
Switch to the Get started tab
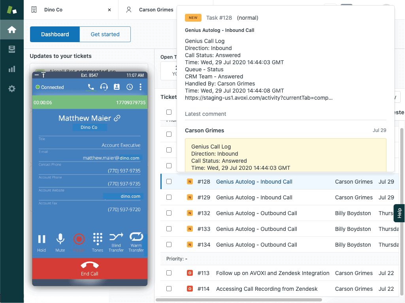point(105,34)
